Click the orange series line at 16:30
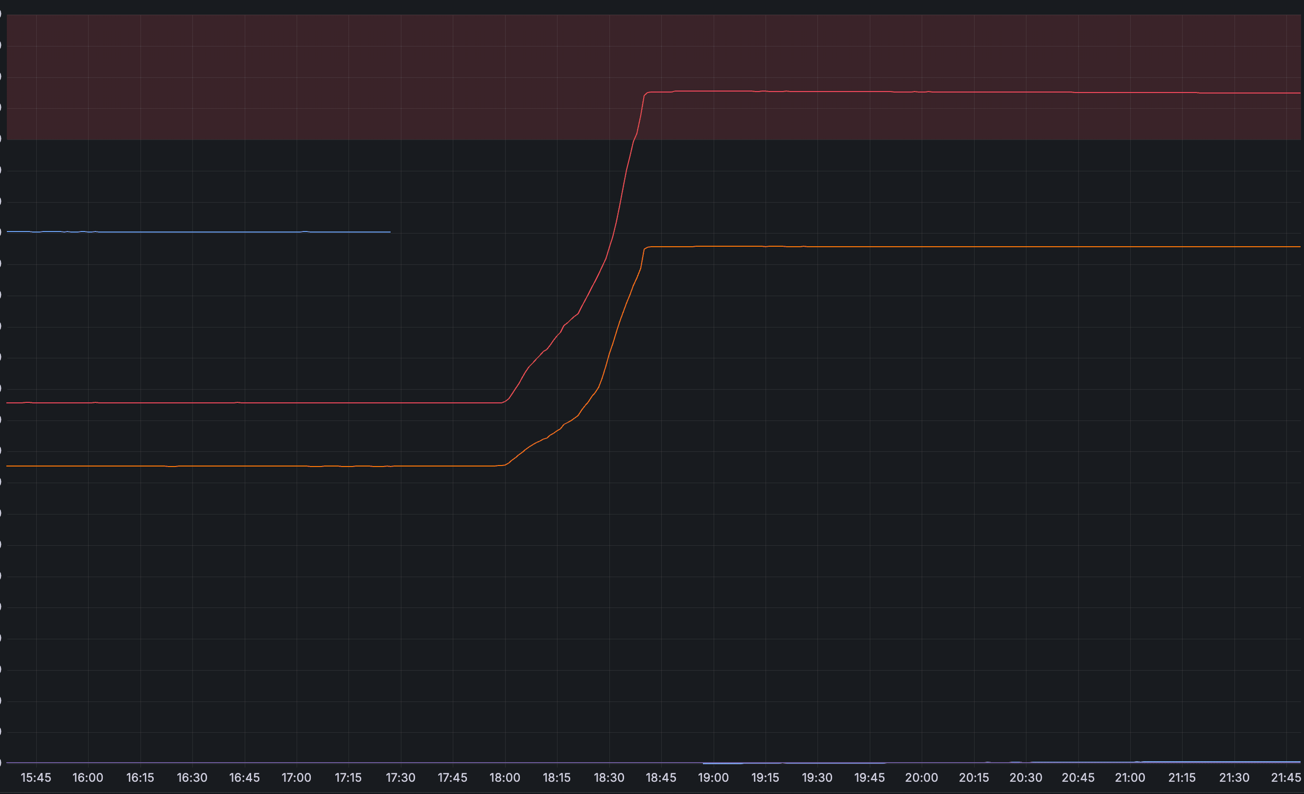Viewport: 1304px width, 794px height. (x=192, y=466)
